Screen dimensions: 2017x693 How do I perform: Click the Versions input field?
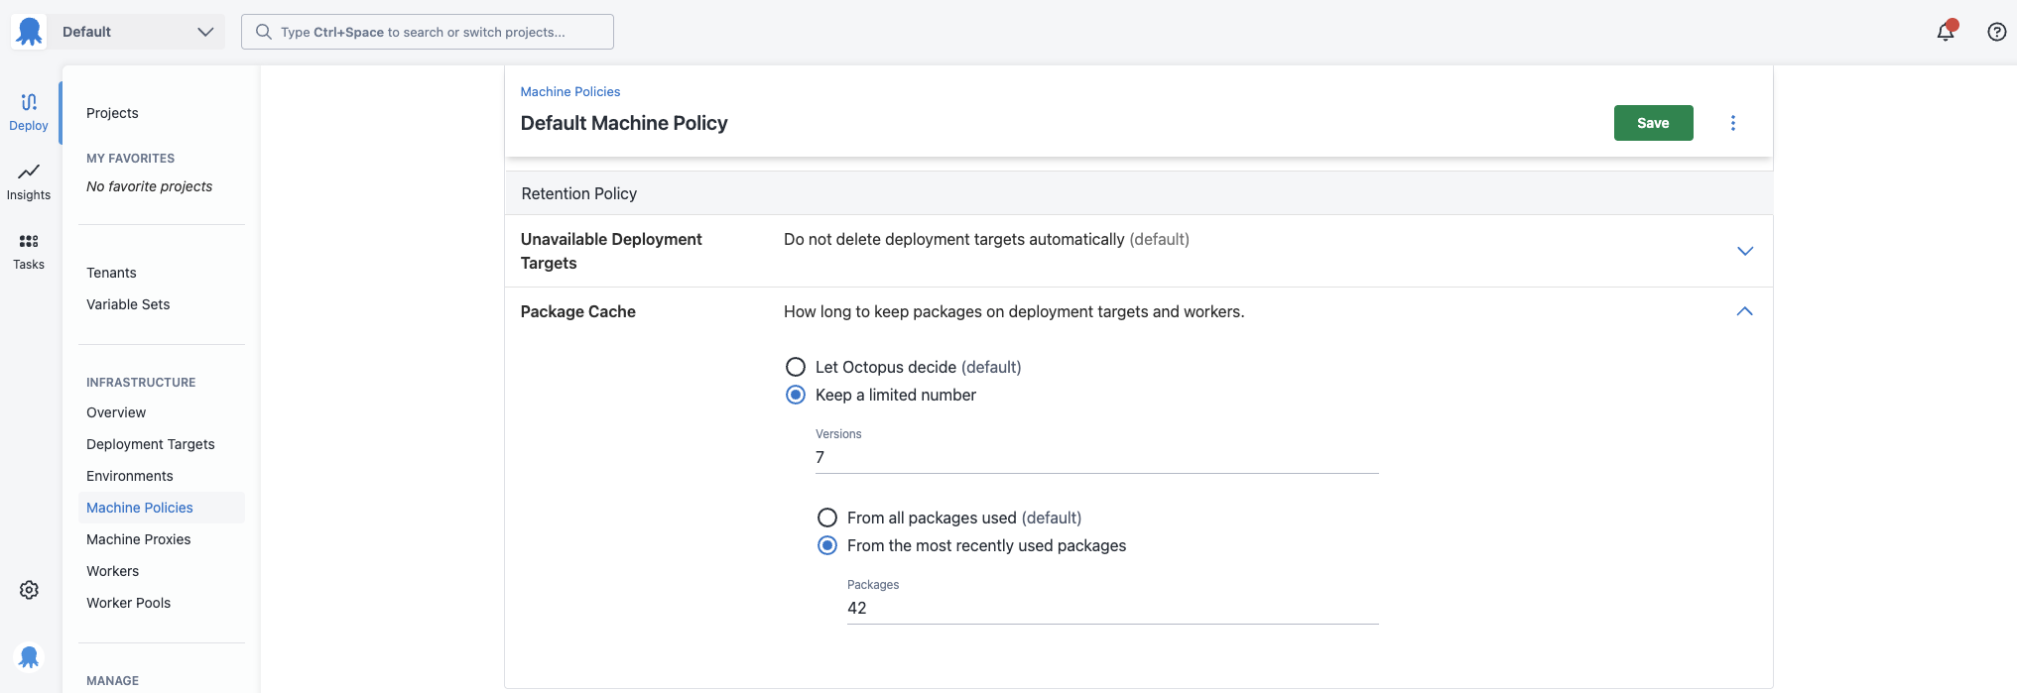(x=1097, y=457)
